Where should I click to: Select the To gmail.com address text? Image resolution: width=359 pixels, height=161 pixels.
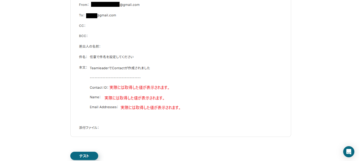(x=106, y=15)
